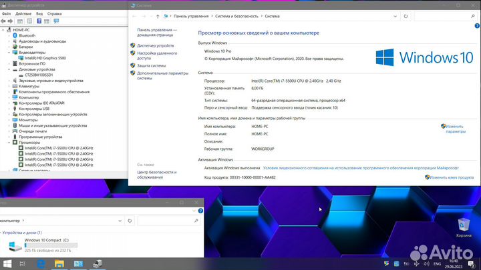Click the Контроллеры USB plug icon
481x270 pixels.
point(15,109)
